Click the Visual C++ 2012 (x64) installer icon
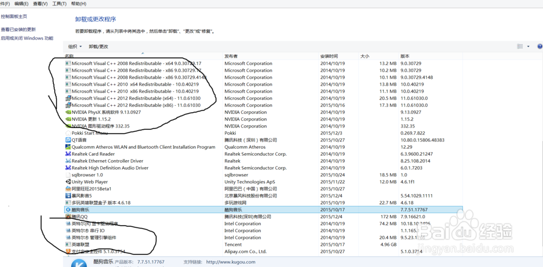The width and height of the screenshot is (543, 267). pos(68,98)
